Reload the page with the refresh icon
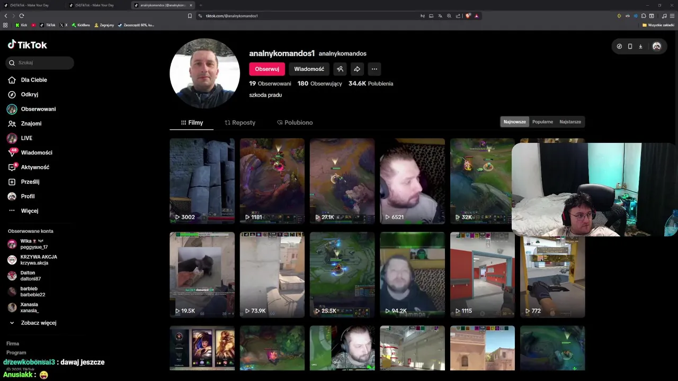This screenshot has height=381, width=678. click(22, 16)
